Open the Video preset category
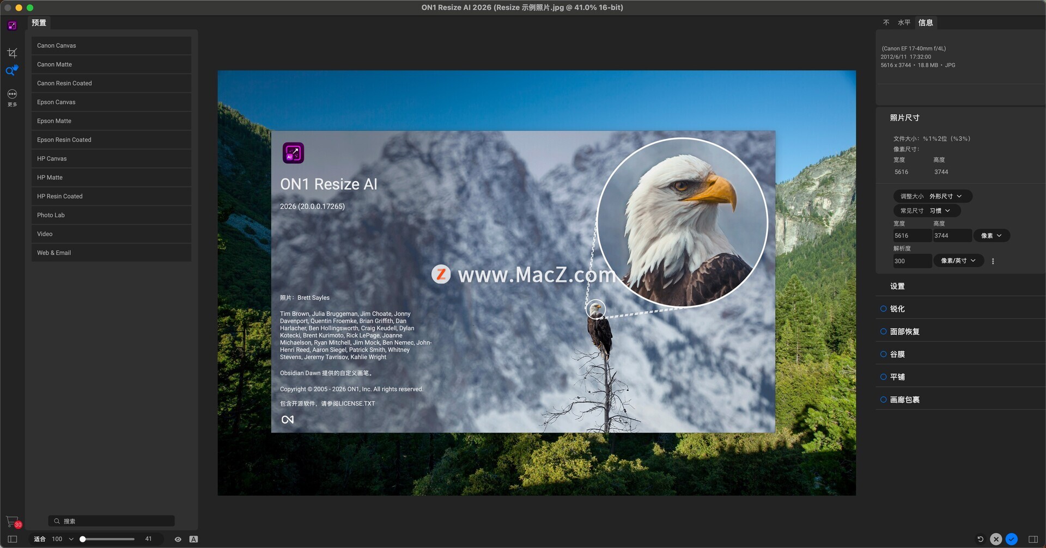 coord(111,234)
